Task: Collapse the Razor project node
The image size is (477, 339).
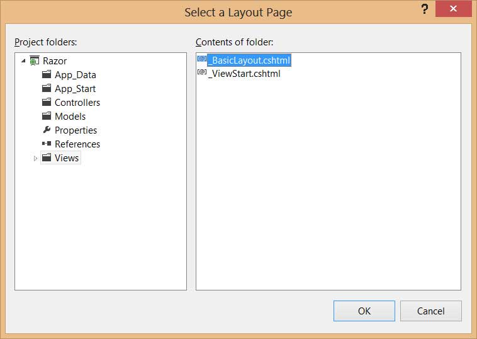Action: tap(23, 61)
